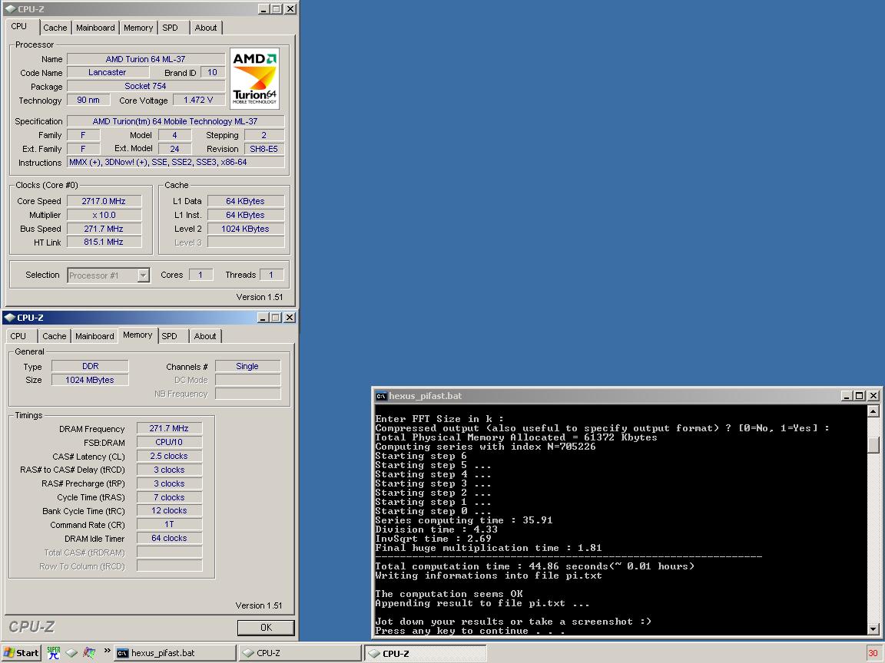Viewport: 885px width, 663px height.
Task: Click the Package value Socket 754
Action: point(146,86)
